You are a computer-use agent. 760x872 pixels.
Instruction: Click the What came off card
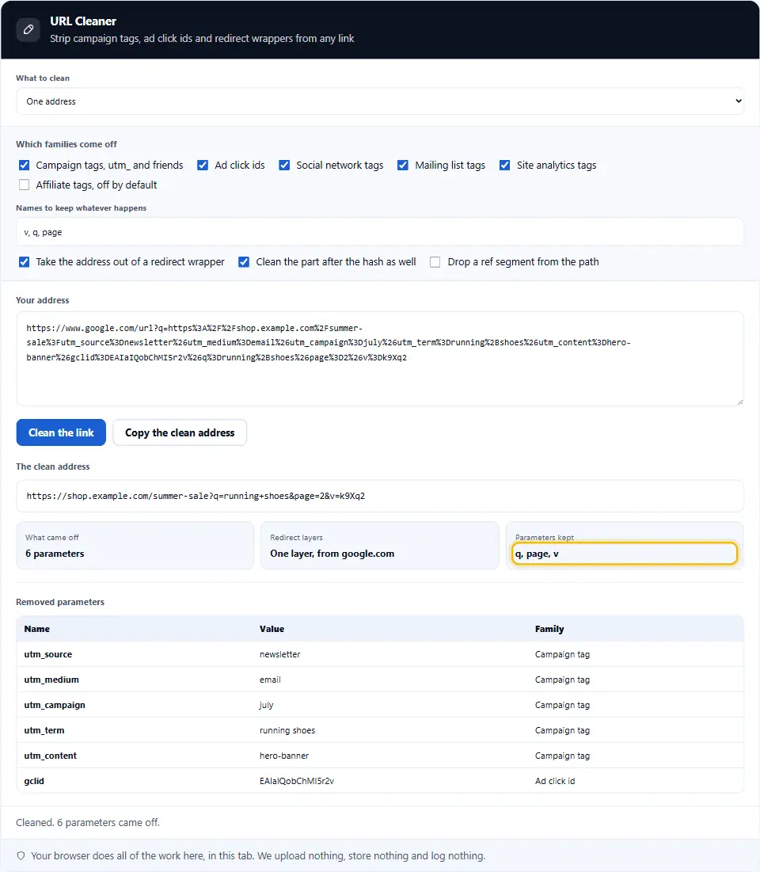click(135, 546)
